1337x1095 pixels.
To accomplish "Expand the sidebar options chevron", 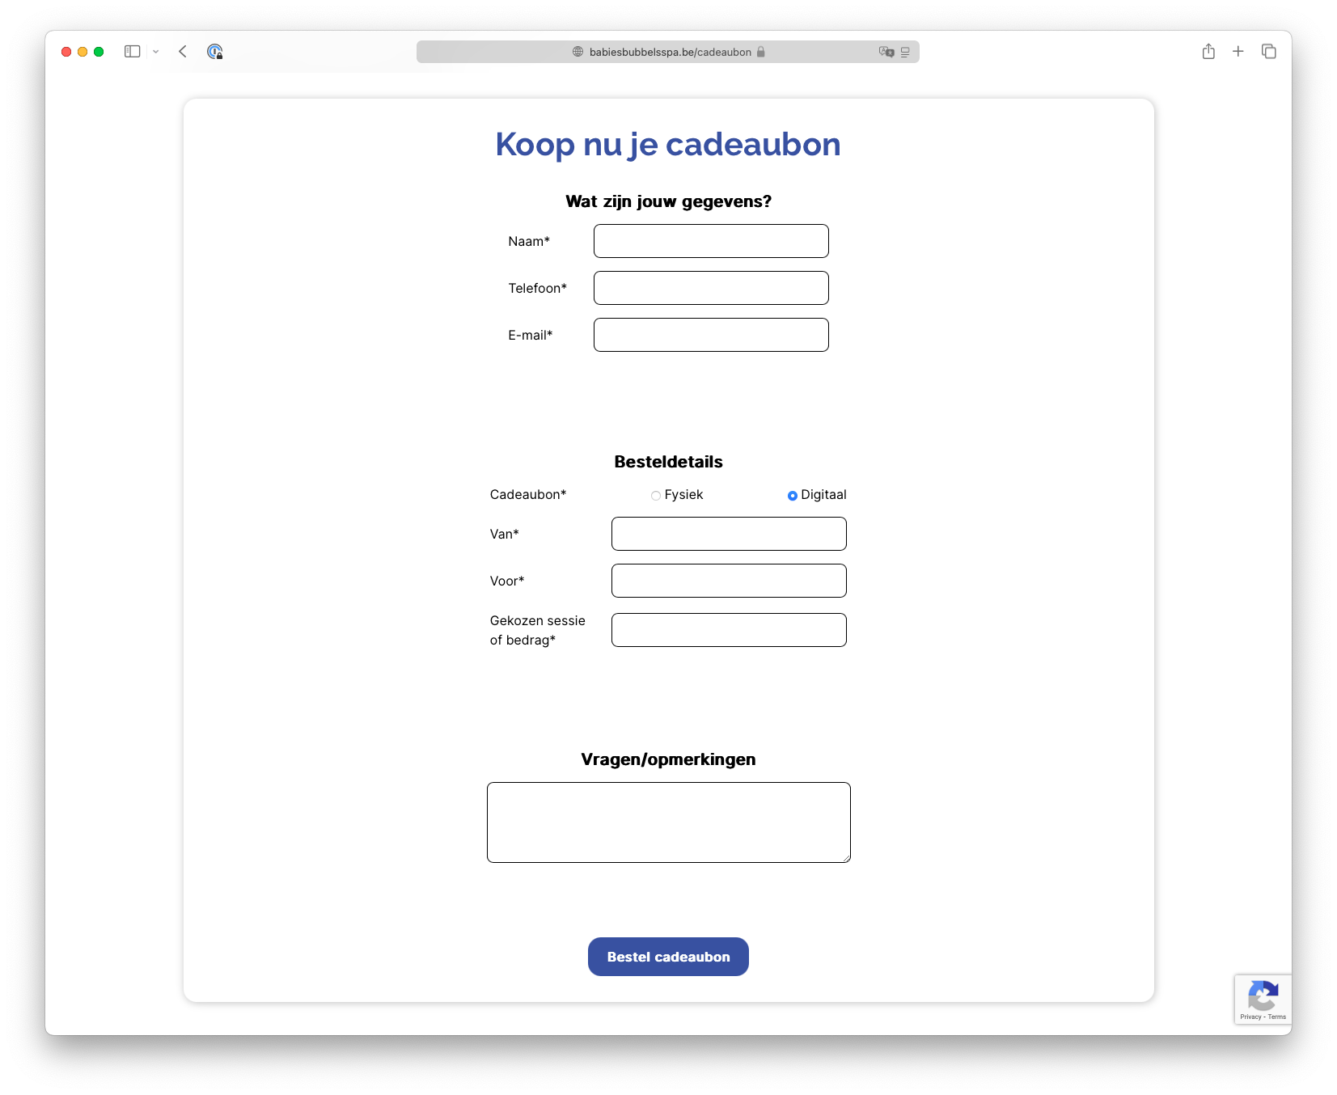I will pos(155,52).
